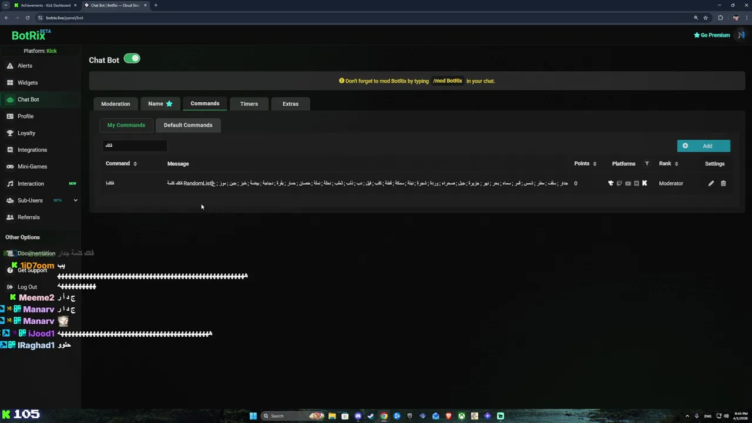Open the Extras tab
Viewport: 752px width, 423px height.
(290, 104)
